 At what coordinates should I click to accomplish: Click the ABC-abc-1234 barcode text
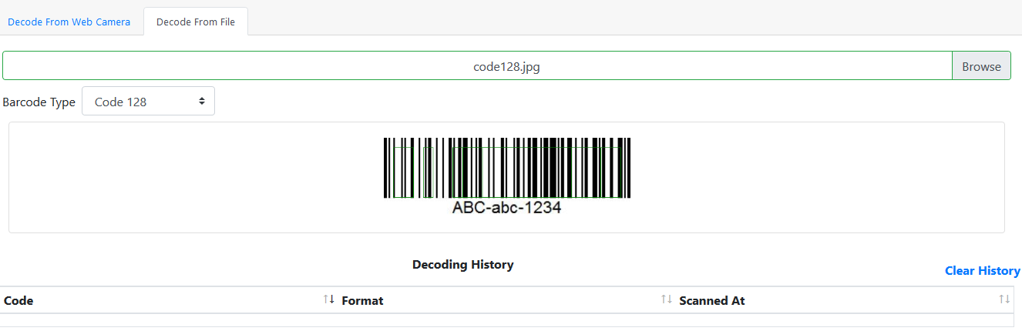tap(506, 208)
